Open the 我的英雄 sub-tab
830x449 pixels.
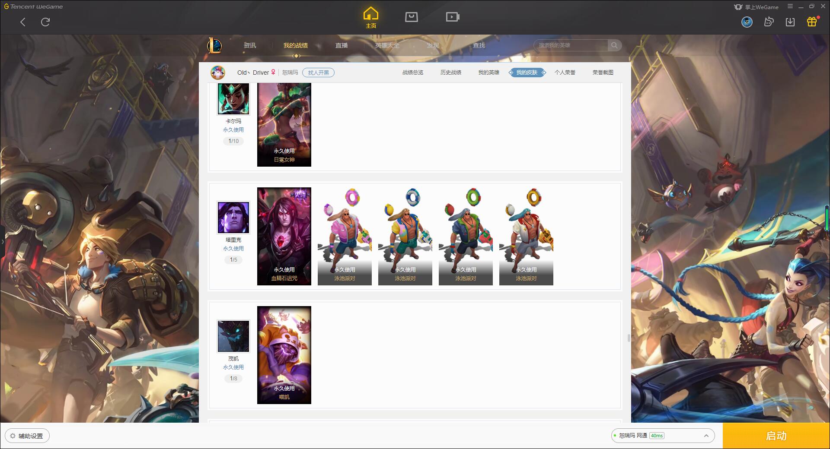pos(489,73)
